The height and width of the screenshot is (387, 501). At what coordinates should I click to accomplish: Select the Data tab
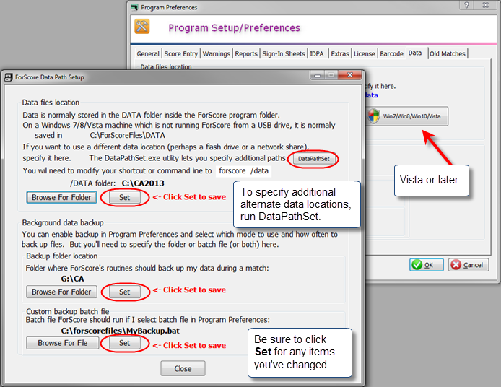[x=415, y=53]
